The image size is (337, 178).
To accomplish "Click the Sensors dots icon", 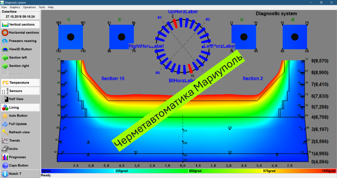I will tap(5, 91).
